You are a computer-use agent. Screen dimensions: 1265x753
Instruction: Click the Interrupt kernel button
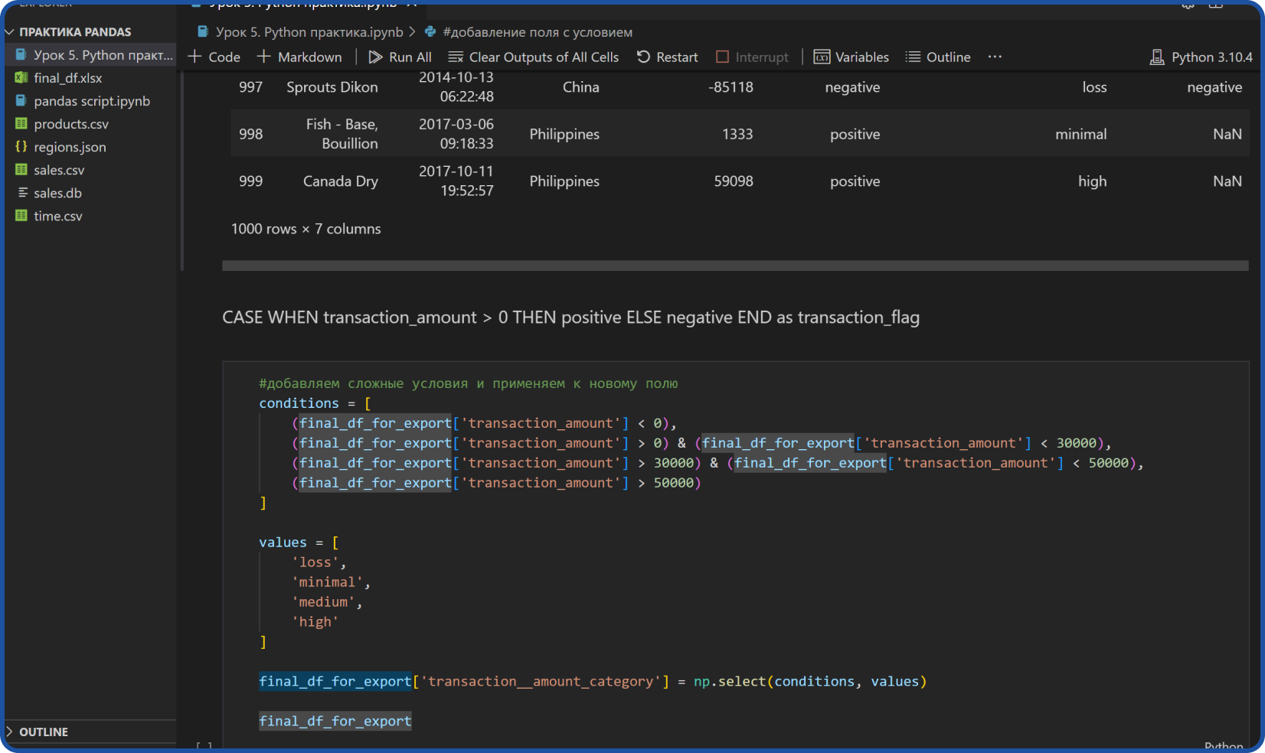(752, 57)
